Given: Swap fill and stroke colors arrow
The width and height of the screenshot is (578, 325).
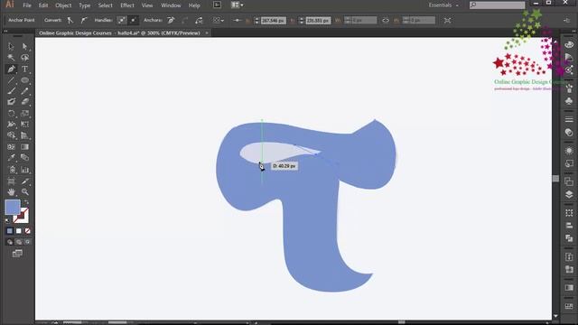Looking at the screenshot, I should pyautogui.click(x=26, y=202).
